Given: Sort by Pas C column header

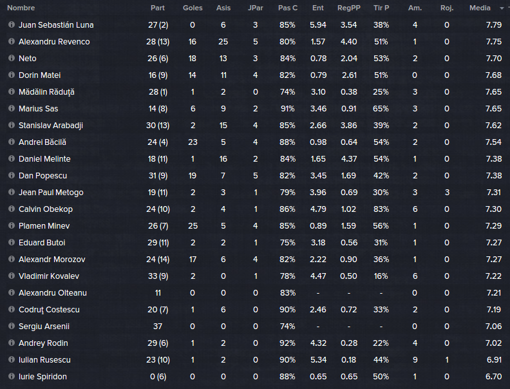Looking at the screenshot, I should point(288,8).
